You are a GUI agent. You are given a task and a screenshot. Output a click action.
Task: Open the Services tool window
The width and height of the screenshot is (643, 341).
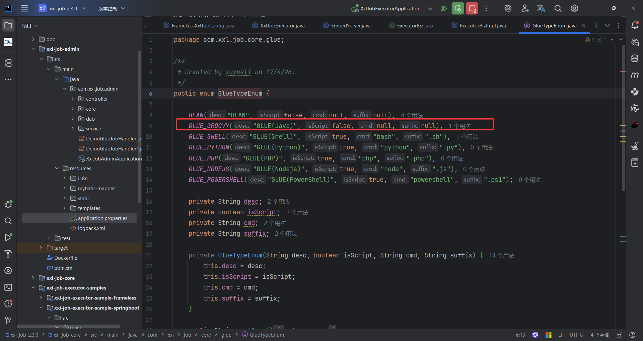[8, 270]
